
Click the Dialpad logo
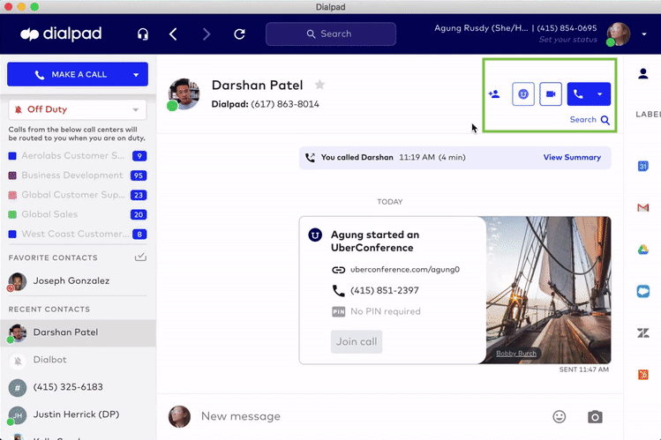pos(61,34)
